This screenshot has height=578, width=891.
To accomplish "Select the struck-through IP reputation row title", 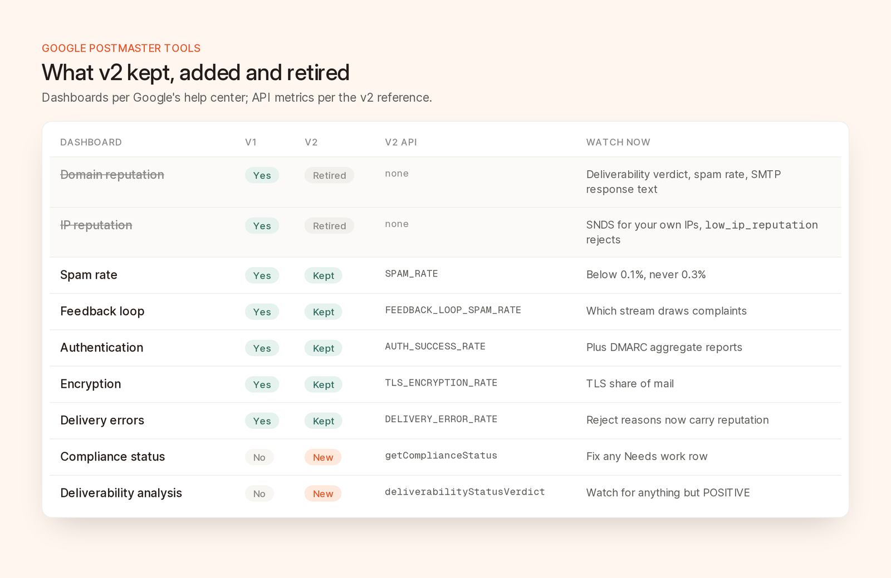I will point(96,225).
